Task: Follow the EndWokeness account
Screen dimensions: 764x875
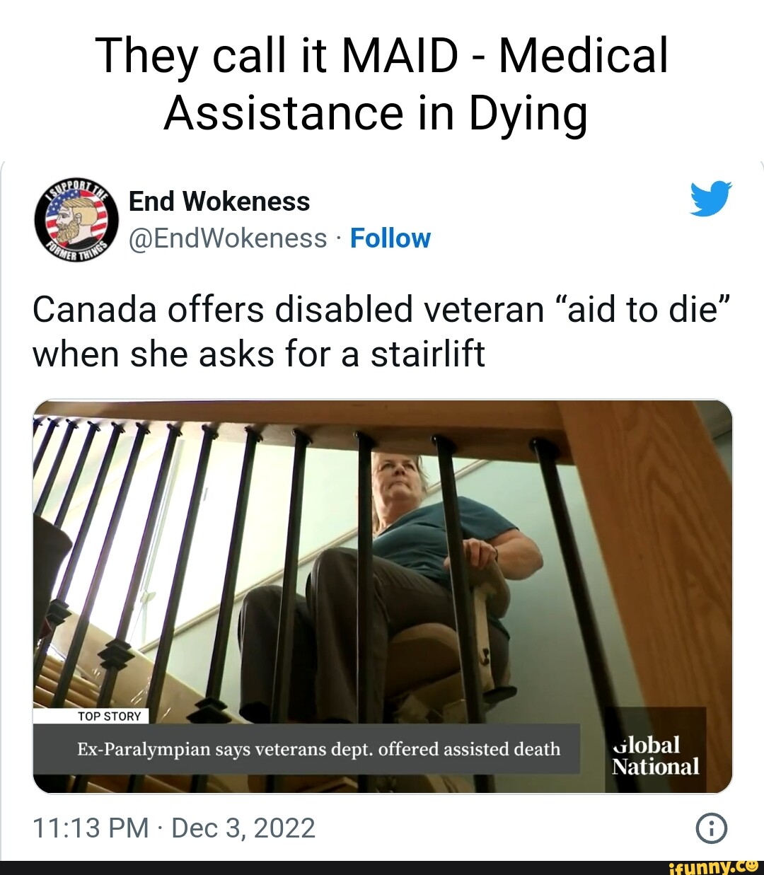Action: point(390,238)
